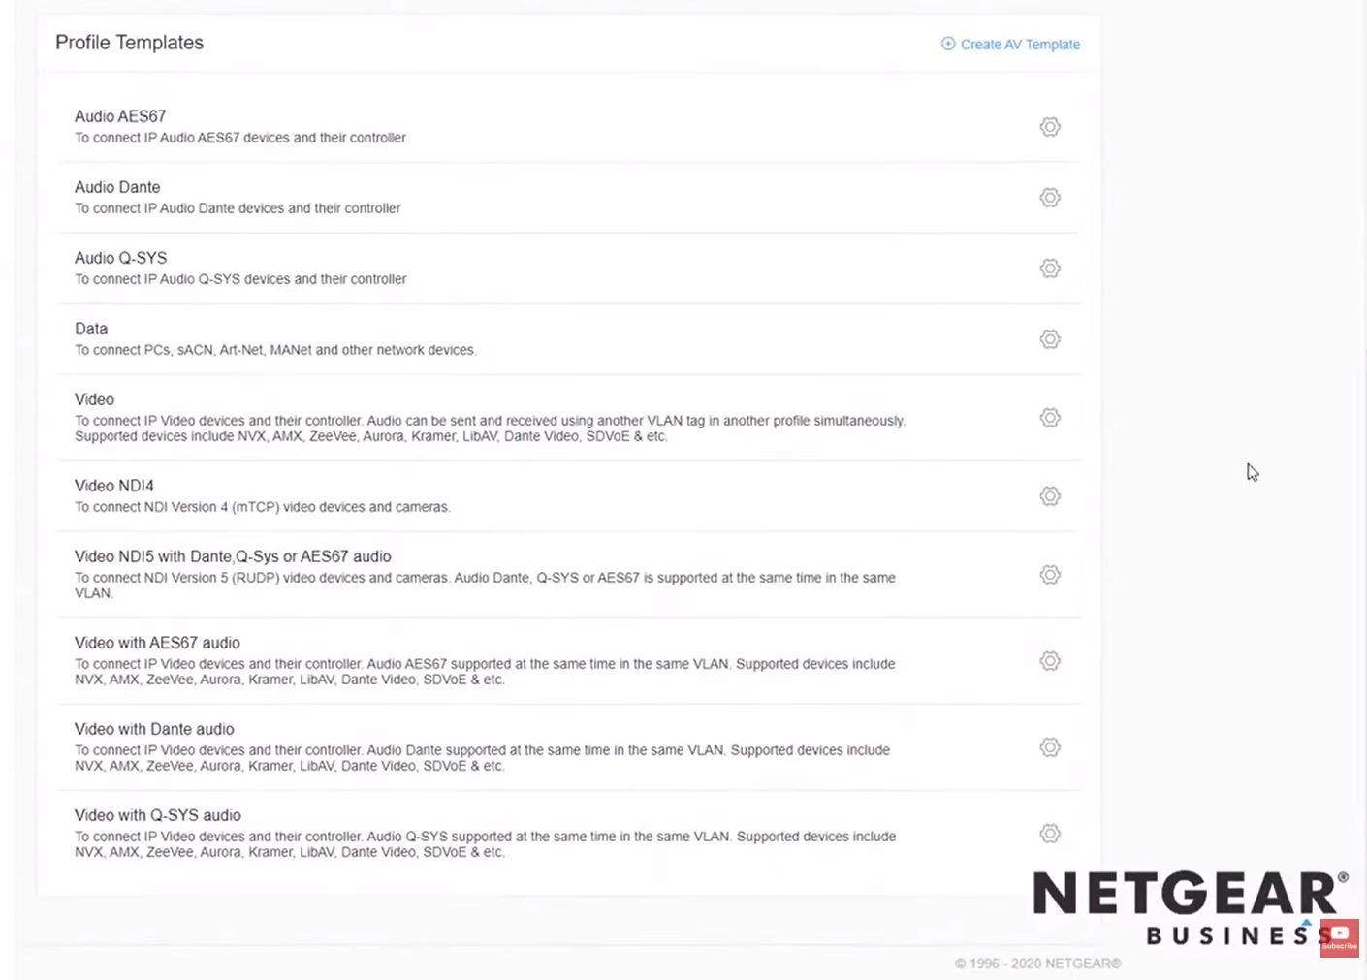Open settings gear for Audio AES67 template
The width and height of the screenshot is (1367, 980).
(1050, 127)
